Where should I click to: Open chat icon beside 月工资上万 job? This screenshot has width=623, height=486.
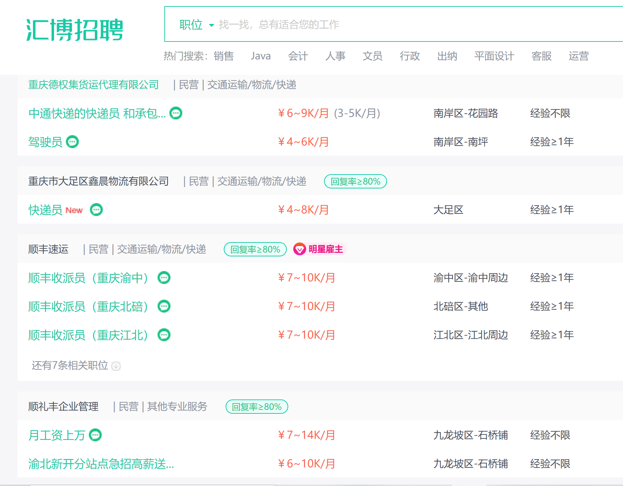coord(95,435)
